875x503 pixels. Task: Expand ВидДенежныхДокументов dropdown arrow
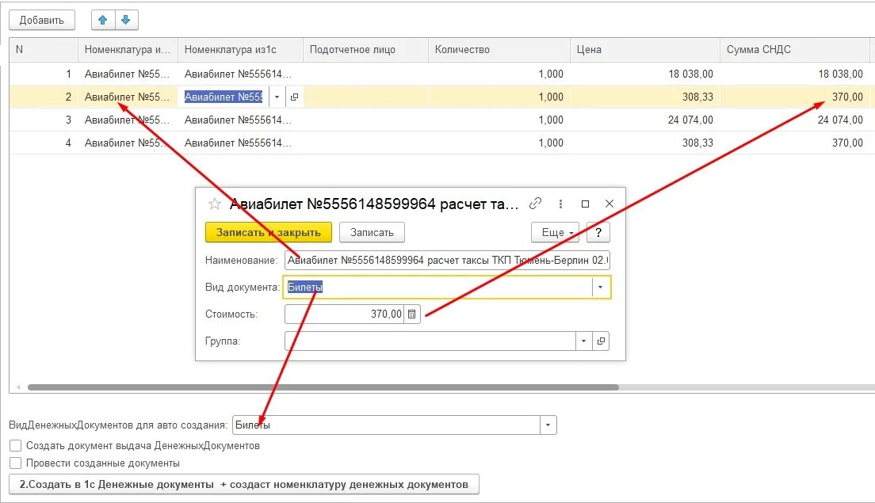[548, 425]
